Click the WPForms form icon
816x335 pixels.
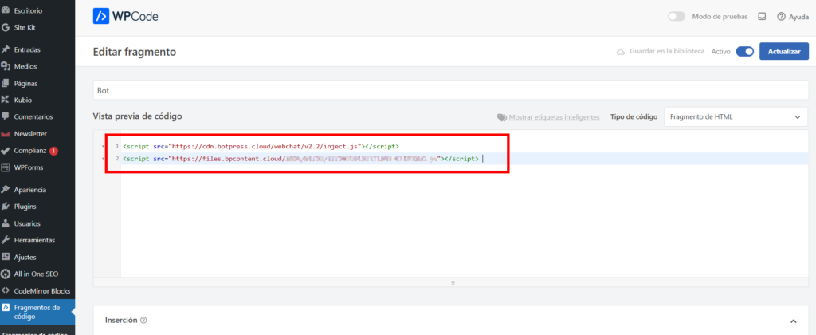click(x=6, y=167)
